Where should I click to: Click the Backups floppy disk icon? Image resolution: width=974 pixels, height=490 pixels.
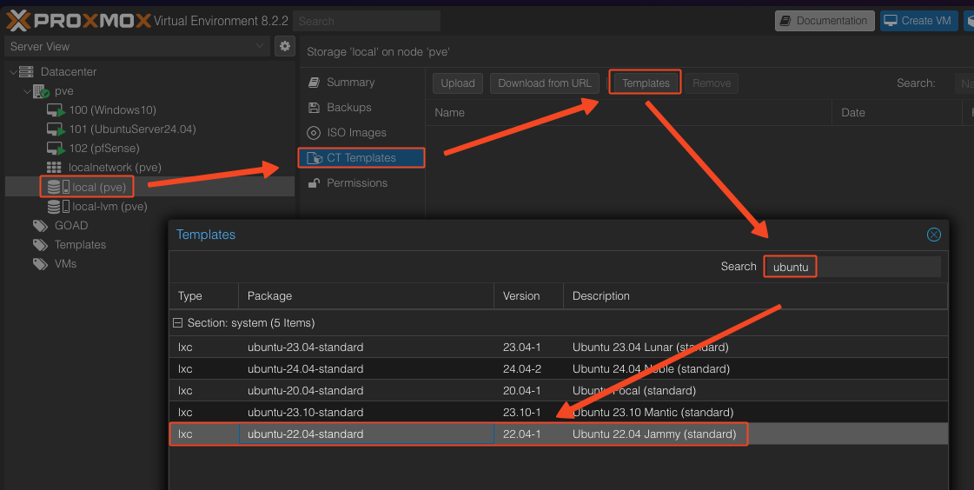315,108
